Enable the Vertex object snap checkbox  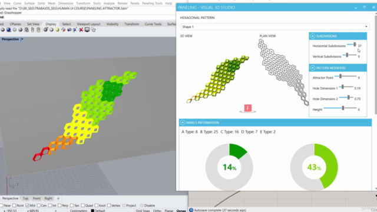click(108, 206)
